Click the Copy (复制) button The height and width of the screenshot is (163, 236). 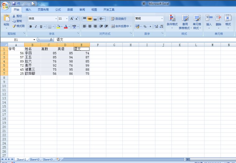pyautogui.click(x=17, y=21)
